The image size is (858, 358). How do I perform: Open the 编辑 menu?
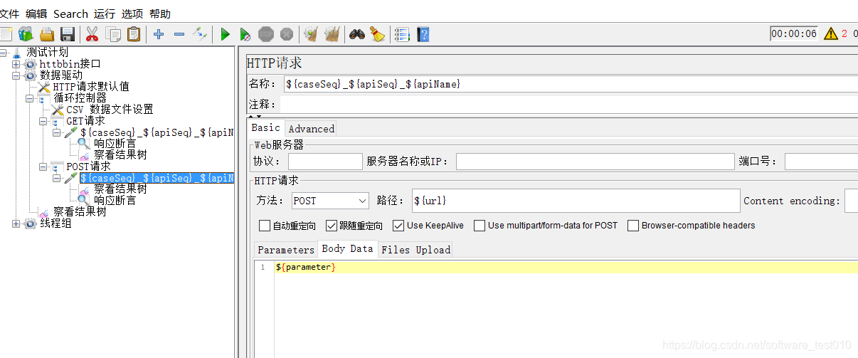click(36, 14)
